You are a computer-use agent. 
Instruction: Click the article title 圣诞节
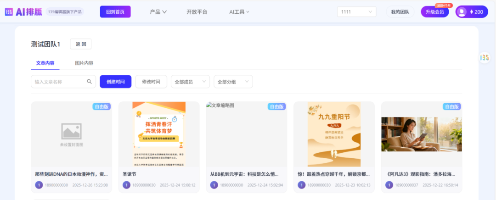[x=130, y=174]
